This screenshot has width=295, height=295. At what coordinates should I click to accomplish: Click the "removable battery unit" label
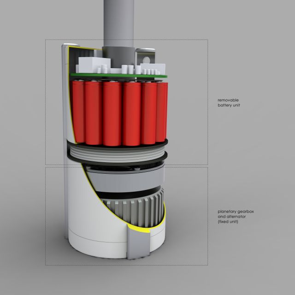(229, 102)
